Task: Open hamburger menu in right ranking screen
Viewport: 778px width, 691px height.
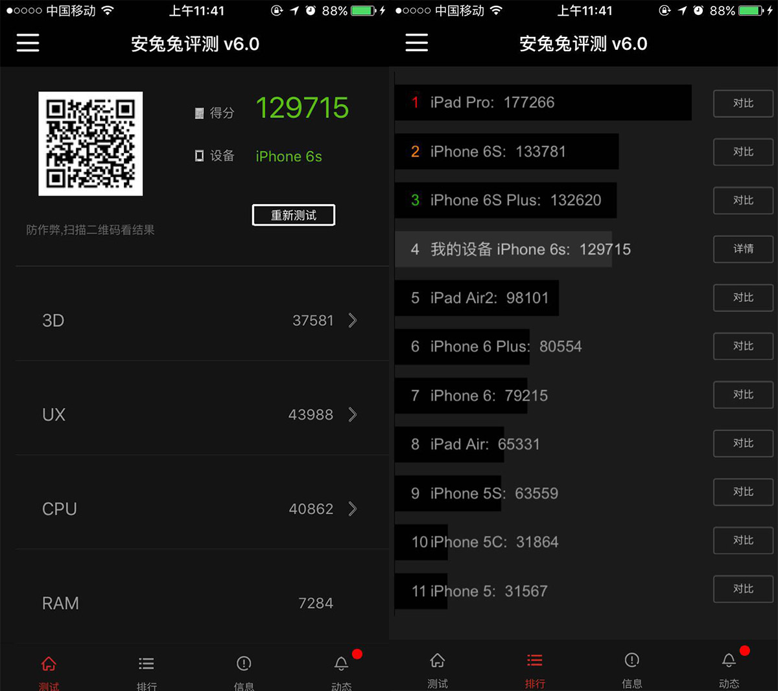Action: (417, 43)
